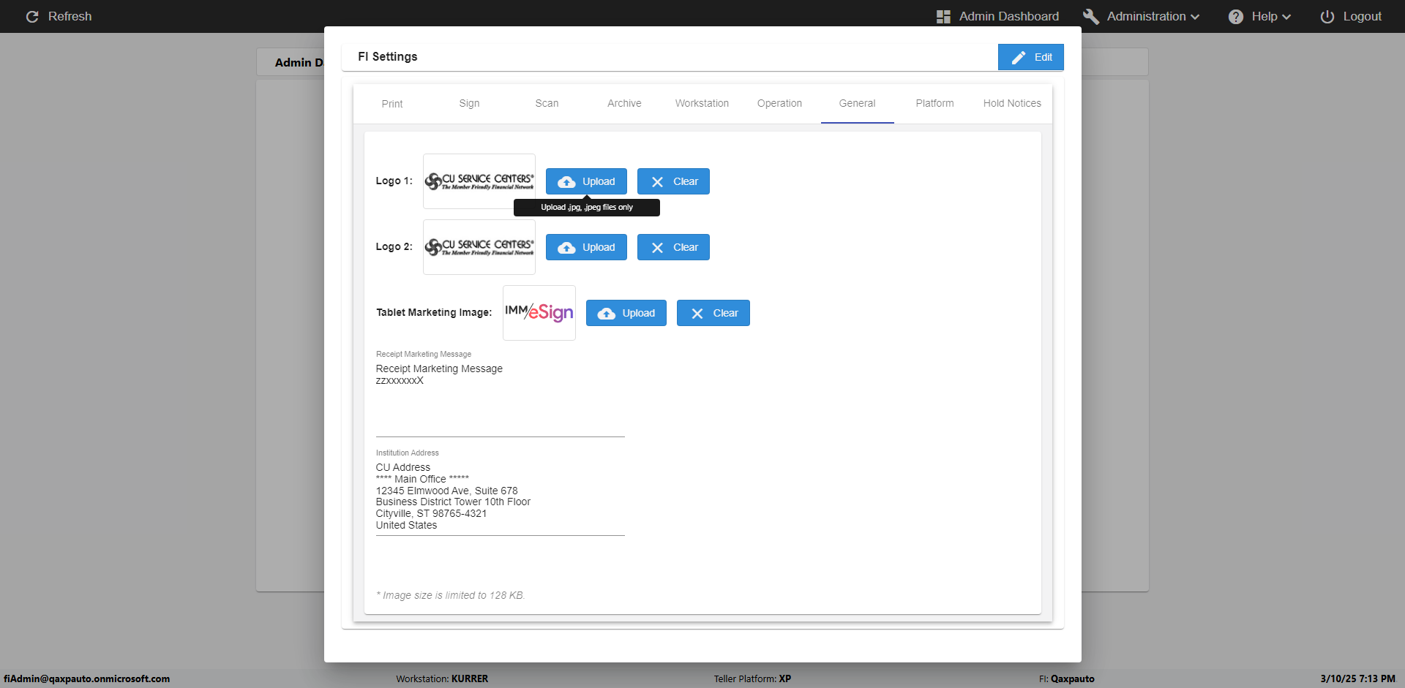Image resolution: width=1405 pixels, height=688 pixels.
Task: Click the Workstation: KURRER status text
Action: 442,678
